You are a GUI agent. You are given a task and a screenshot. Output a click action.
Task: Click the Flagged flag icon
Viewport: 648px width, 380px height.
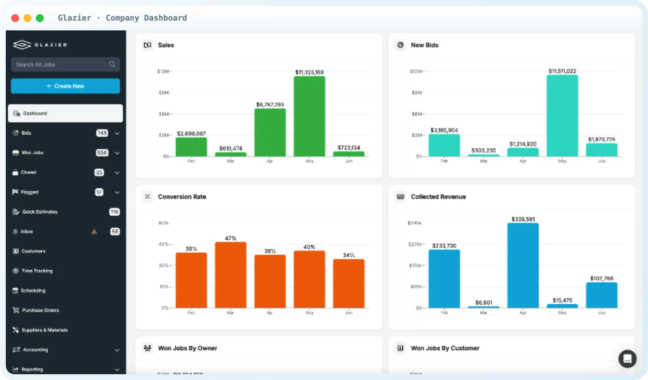(15, 192)
